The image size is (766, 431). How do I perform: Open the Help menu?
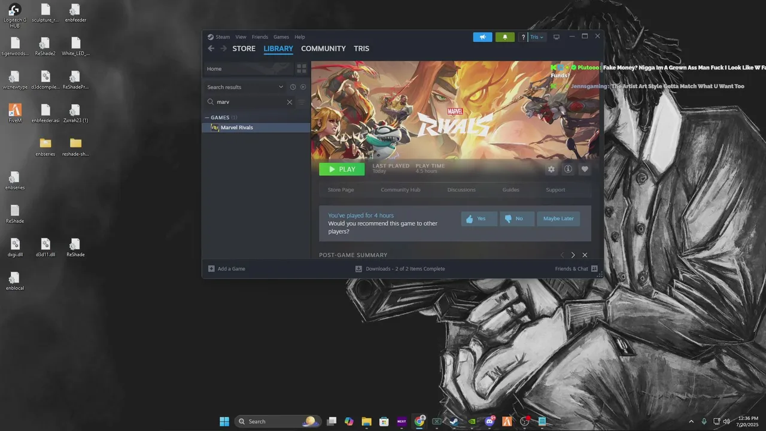(300, 37)
